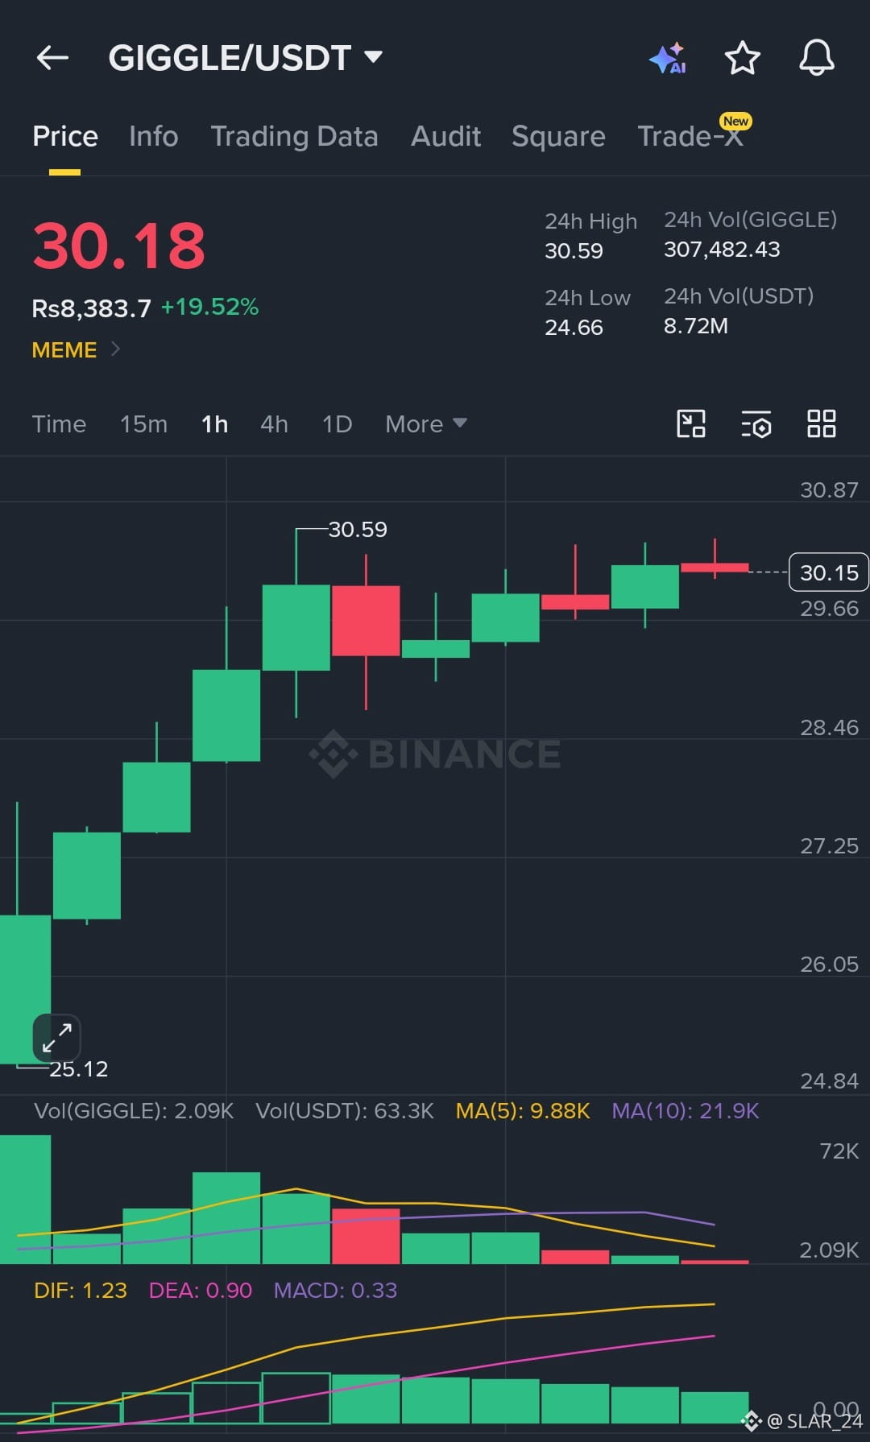The height and width of the screenshot is (1442, 870).
Task: Add GIGGLE/USDT to favorites with star
Action: 742,58
